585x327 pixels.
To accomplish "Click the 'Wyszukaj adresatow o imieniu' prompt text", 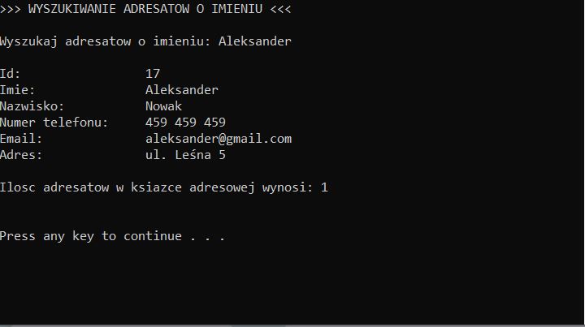I will [106, 41].
